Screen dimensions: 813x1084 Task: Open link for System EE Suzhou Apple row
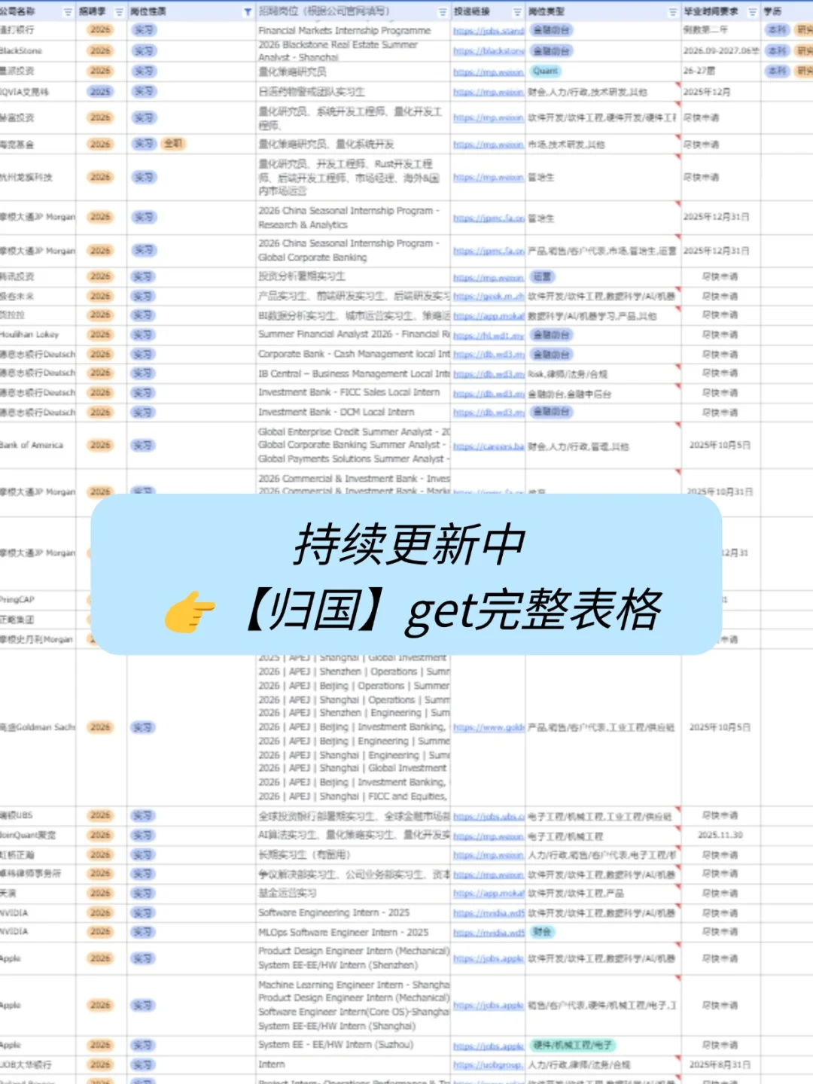point(489,1046)
